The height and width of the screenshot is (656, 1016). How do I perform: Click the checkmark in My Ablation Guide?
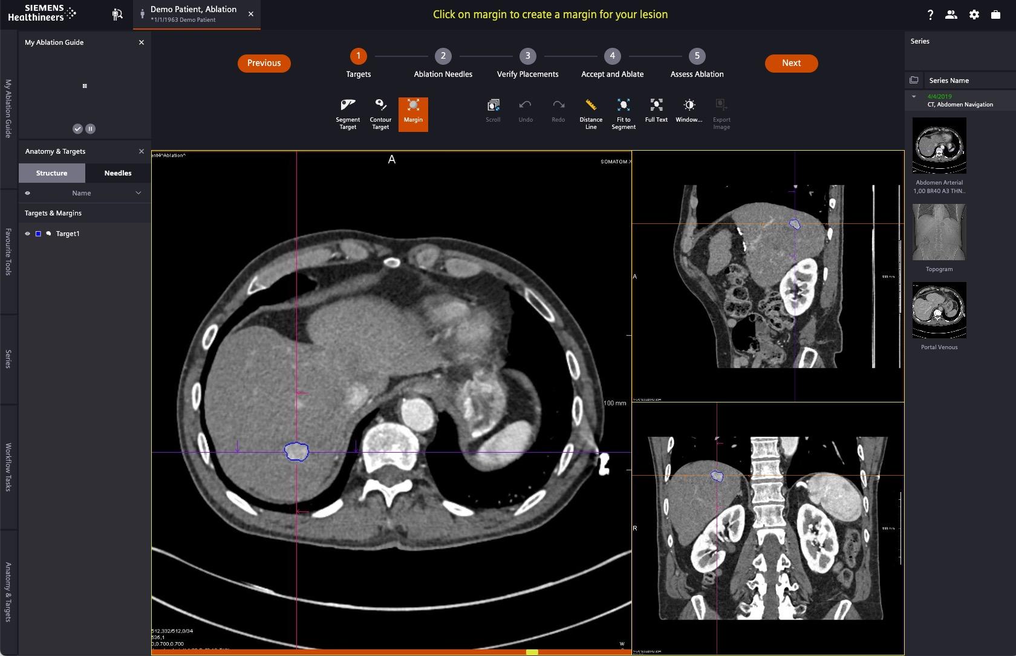coord(77,128)
